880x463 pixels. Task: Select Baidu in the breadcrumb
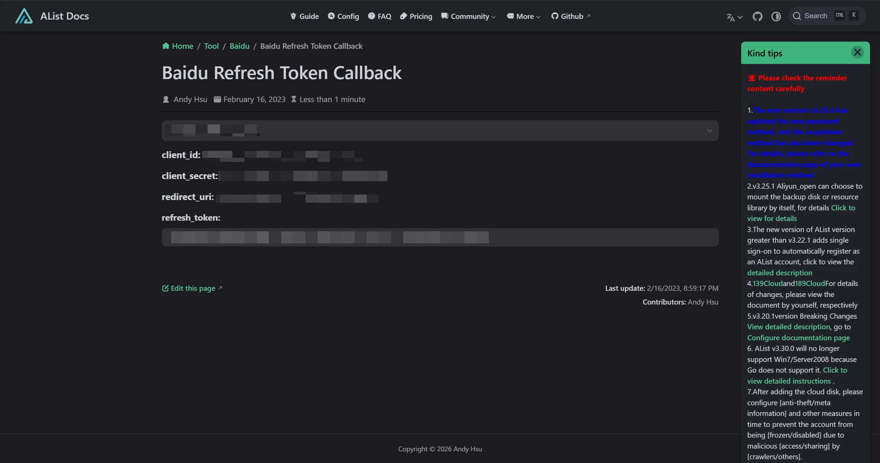[x=239, y=46]
